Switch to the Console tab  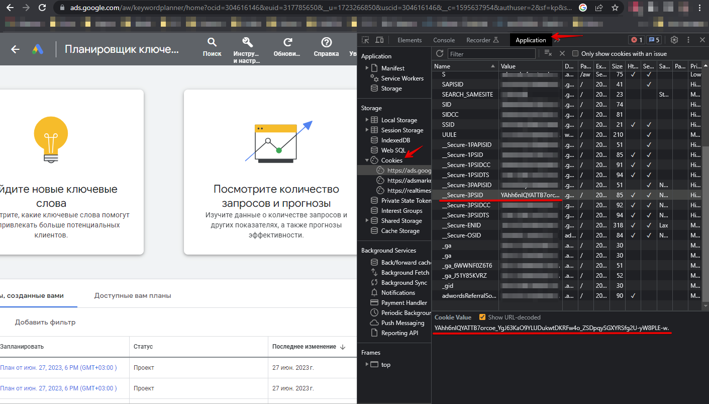[444, 40]
